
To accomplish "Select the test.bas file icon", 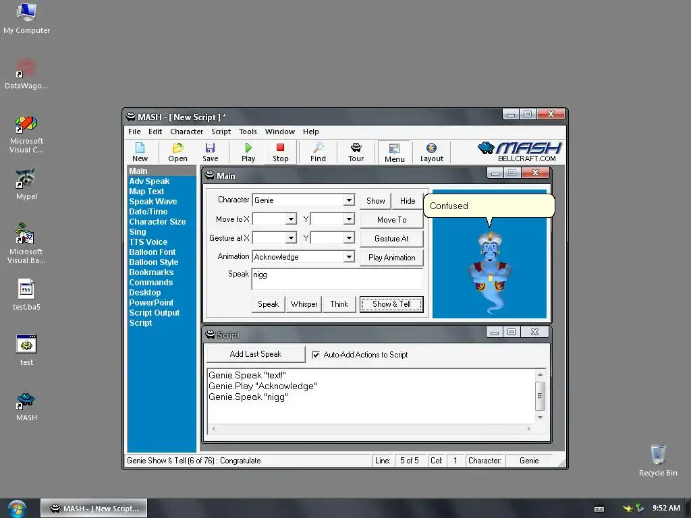I will (x=26, y=295).
